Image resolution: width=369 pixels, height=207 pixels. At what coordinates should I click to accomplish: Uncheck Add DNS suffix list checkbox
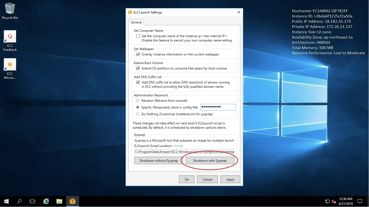click(138, 82)
